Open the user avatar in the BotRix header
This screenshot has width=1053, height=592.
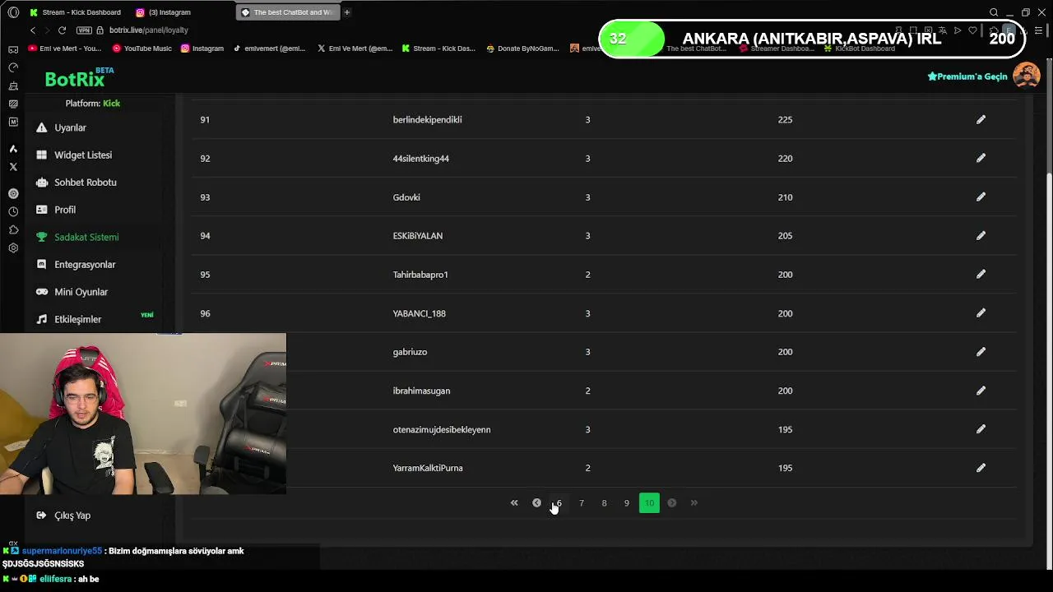click(1026, 76)
